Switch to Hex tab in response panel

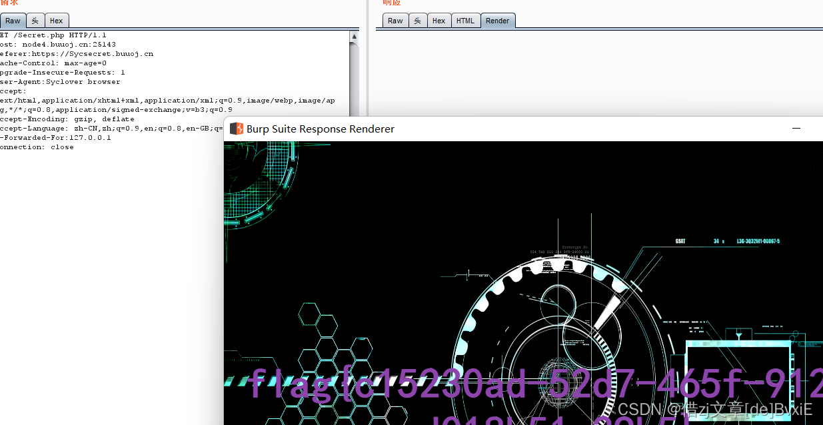(438, 21)
